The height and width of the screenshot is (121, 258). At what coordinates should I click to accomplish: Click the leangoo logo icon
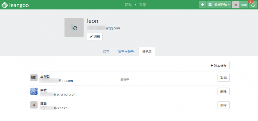tap(5, 5)
